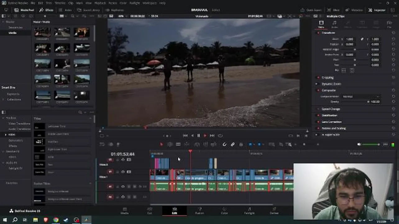This screenshot has width=399, height=224.
Task: Toggle the magnet Snapping icon
Action: tap(224, 144)
